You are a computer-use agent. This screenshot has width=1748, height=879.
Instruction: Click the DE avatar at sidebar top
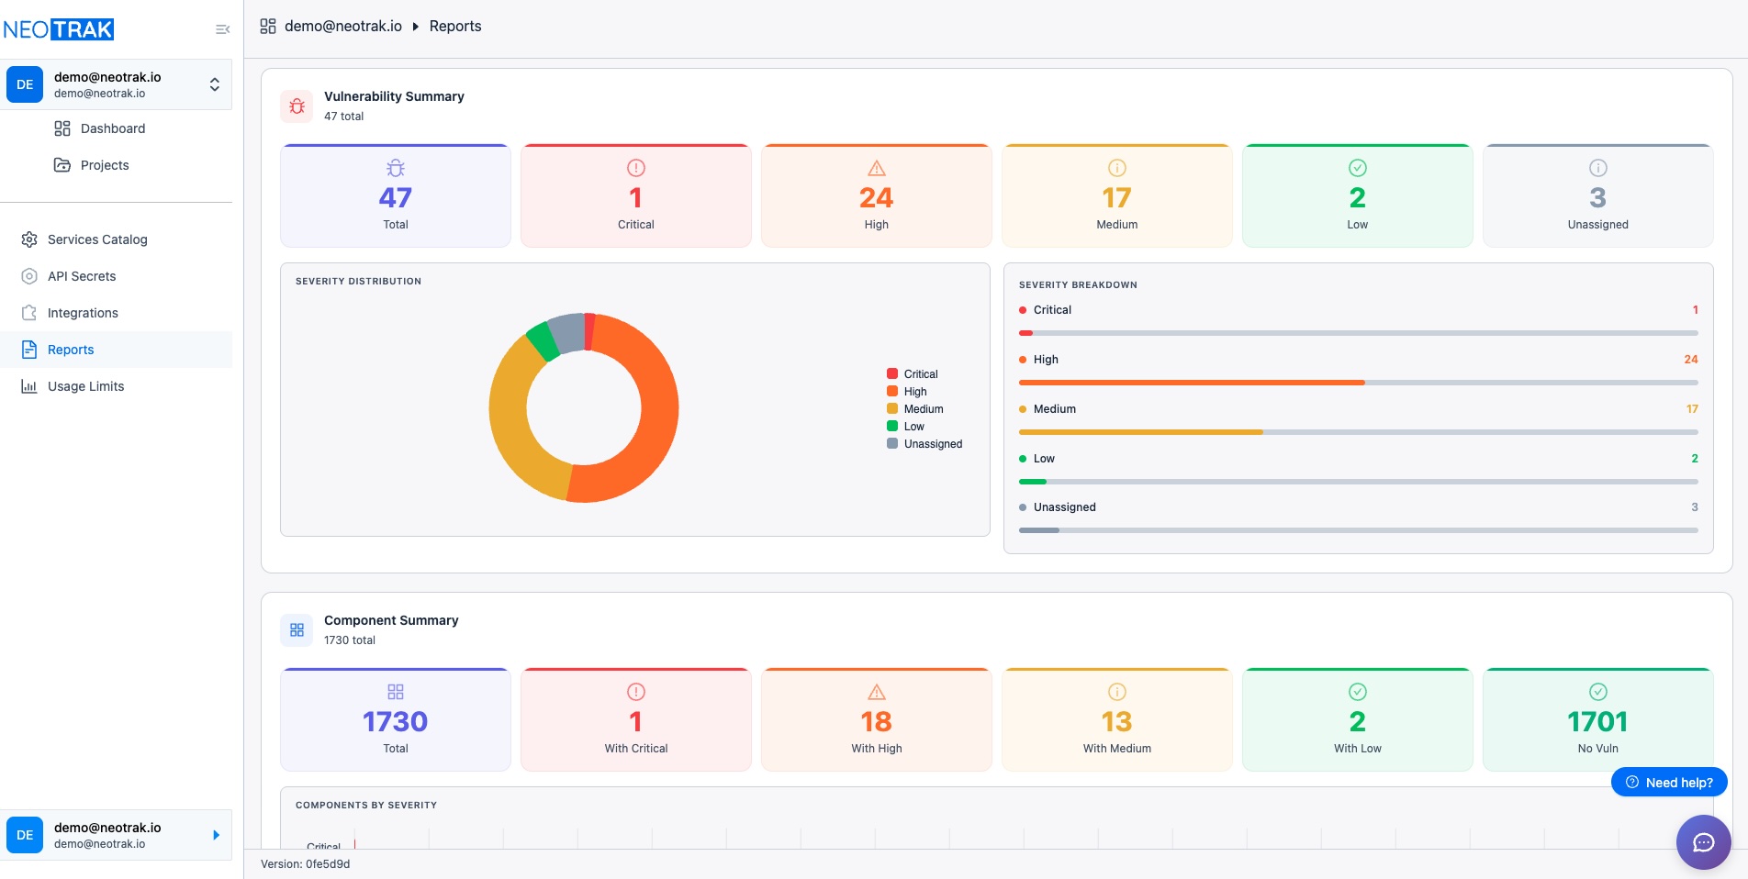25,84
